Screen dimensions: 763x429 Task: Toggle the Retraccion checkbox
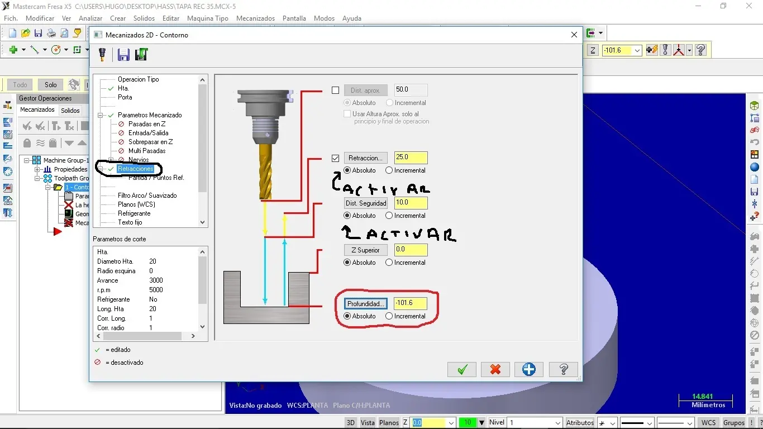[x=335, y=158]
